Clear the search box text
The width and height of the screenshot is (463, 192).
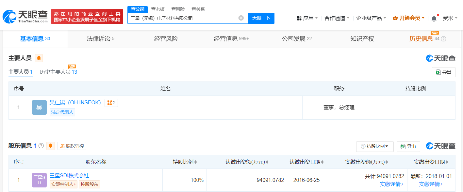pyautogui.click(x=241, y=18)
